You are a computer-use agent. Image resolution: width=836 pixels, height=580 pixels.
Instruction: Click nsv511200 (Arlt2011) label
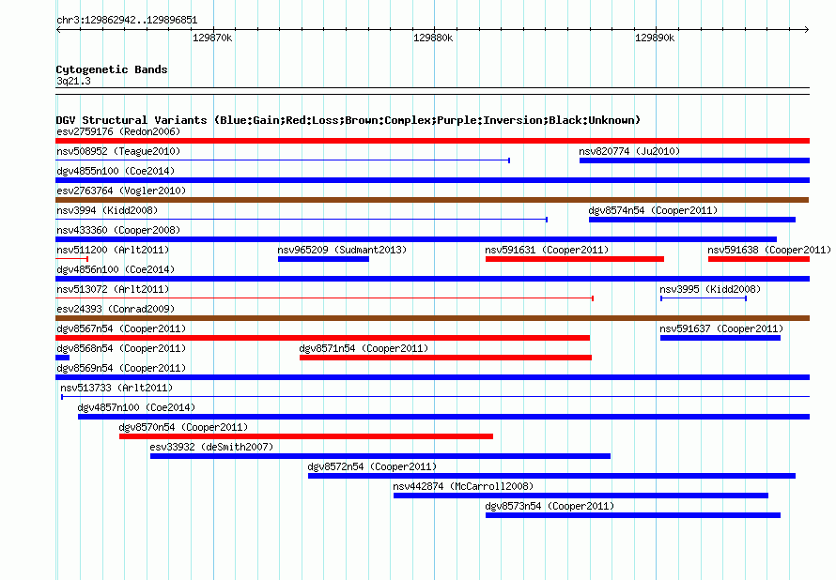pyautogui.click(x=113, y=250)
